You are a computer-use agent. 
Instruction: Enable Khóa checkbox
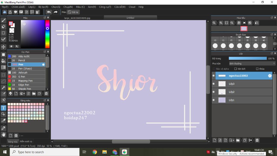(257, 69)
